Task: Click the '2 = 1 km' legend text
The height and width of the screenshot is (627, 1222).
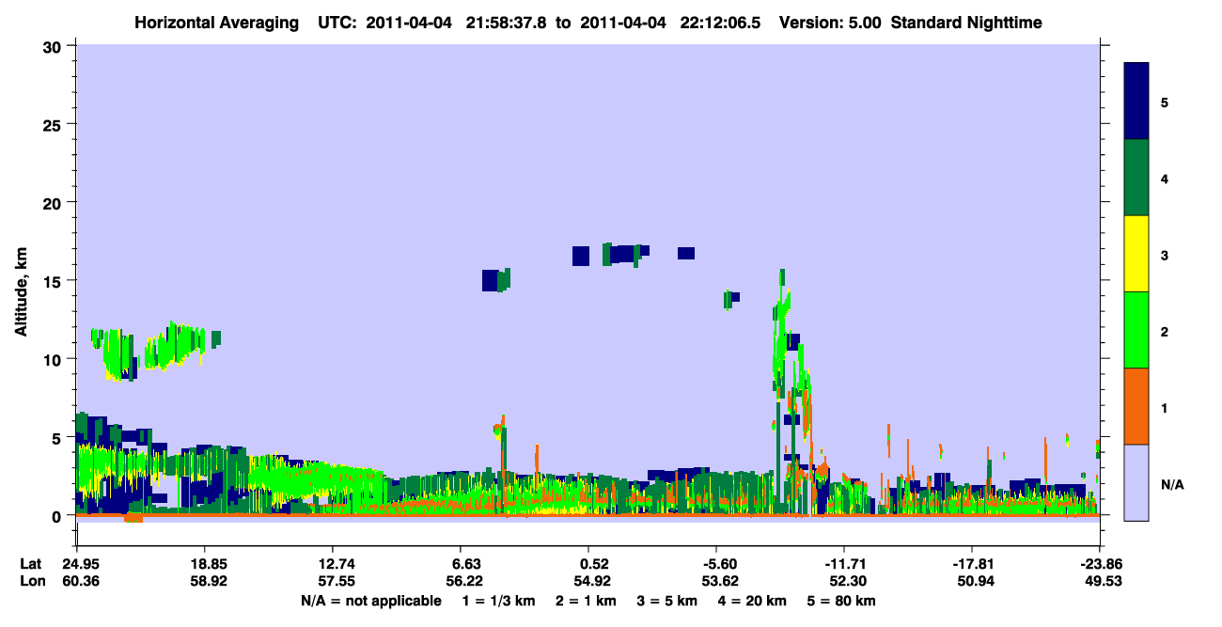Action: [587, 601]
